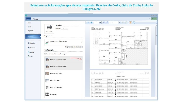This screenshot has width=183, height=103.
Task: Click the second magnifier zoom icon
Action: click(x=107, y=23)
